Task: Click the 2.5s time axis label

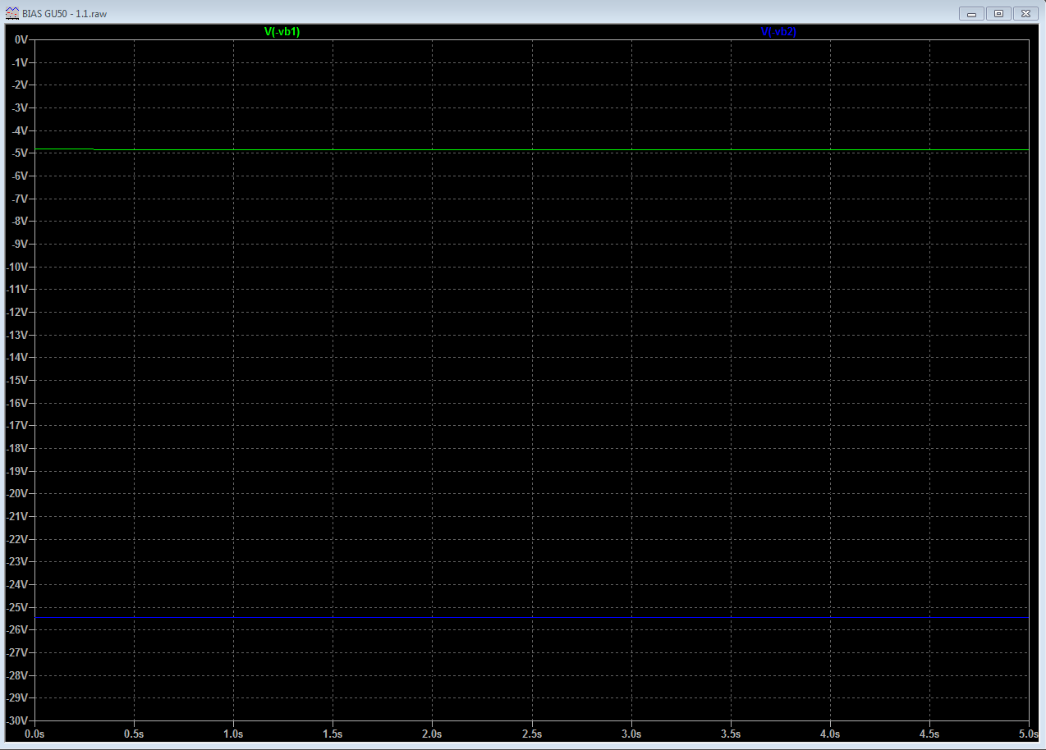Action: (x=532, y=733)
